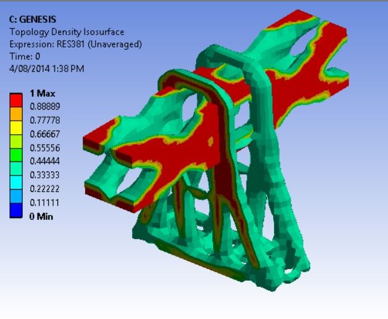
Task: Click the '4/08/2014 1:38 PM' timestamp
Action: click(x=46, y=69)
